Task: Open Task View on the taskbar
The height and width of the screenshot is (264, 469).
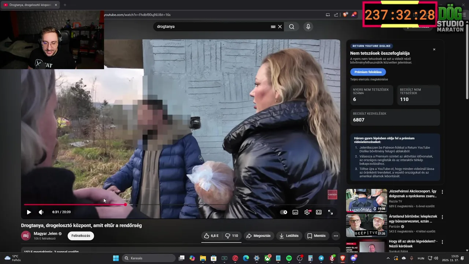Action: click(181, 258)
